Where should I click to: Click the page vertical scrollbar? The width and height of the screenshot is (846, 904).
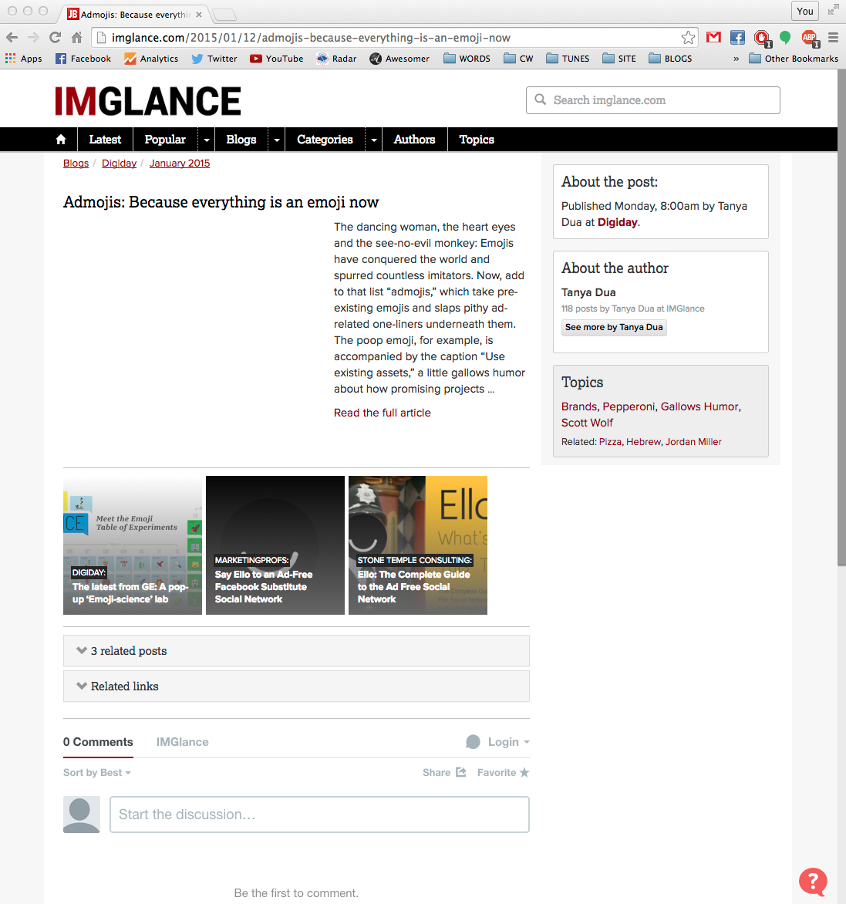coord(841,317)
